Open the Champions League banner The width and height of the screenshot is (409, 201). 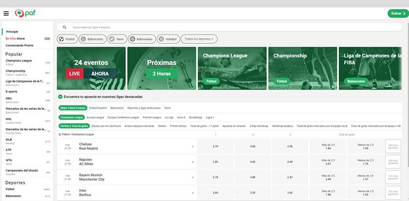[x=232, y=68]
